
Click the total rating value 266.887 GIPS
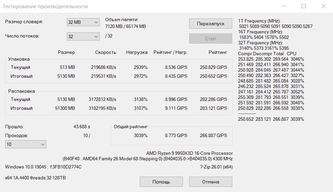click(213, 135)
